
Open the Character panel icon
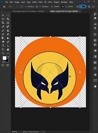pos(95,24)
